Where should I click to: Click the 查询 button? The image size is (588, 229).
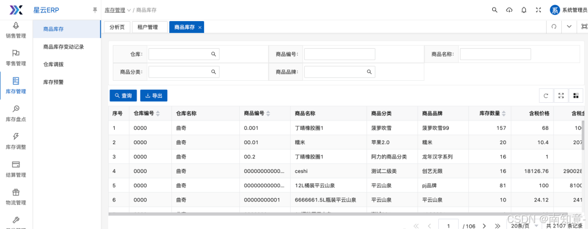[123, 95]
